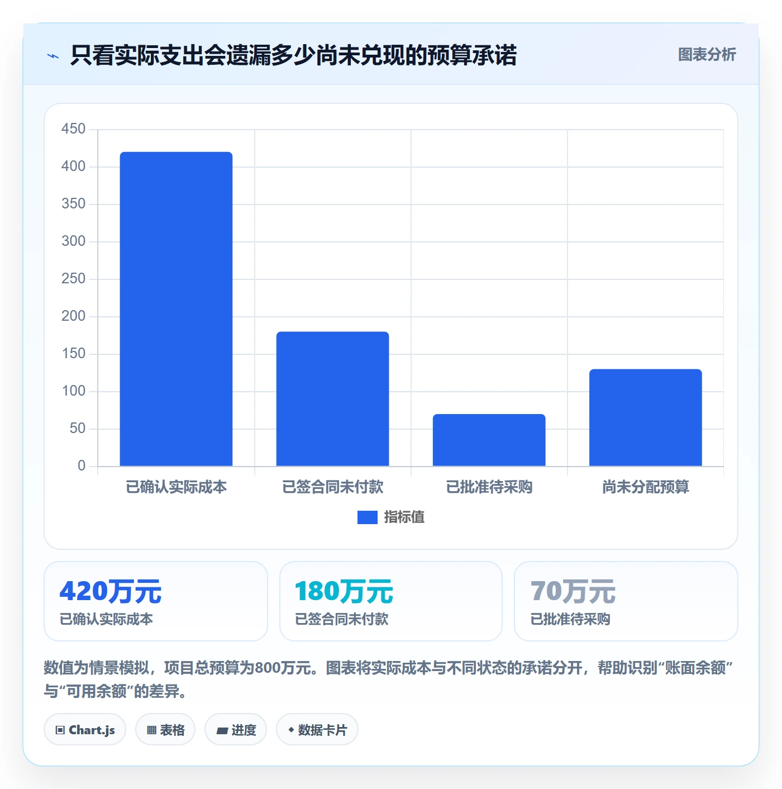Screen dimensions: 782x789
Task: Click the note paragraph starting 数值为情景模拟
Action: click(x=389, y=679)
